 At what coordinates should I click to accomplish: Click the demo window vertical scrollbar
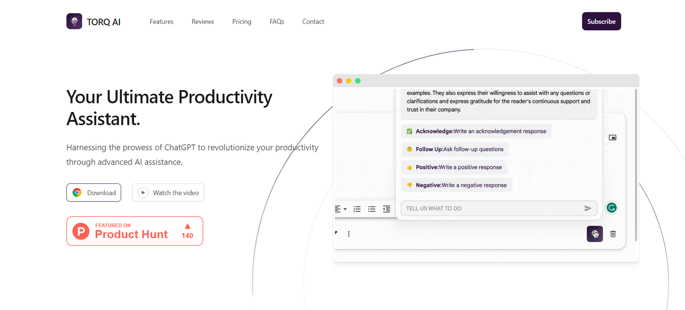(636, 165)
